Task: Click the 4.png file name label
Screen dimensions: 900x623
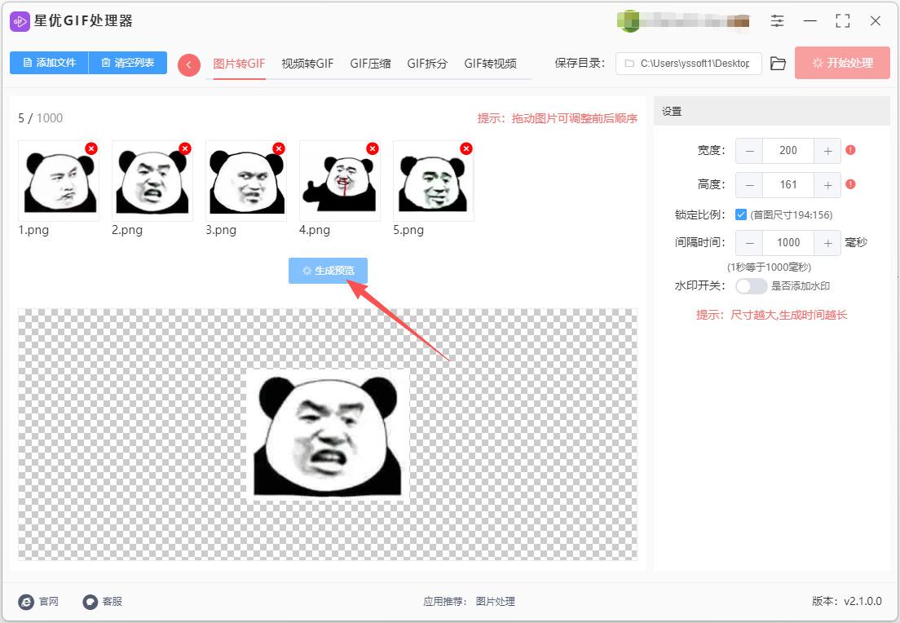Action: pyautogui.click(x=315, y=230)
